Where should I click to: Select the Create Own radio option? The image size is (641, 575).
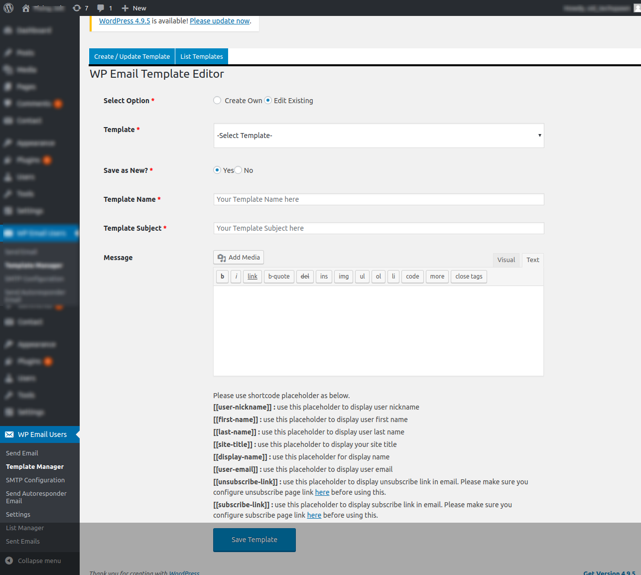217,100
